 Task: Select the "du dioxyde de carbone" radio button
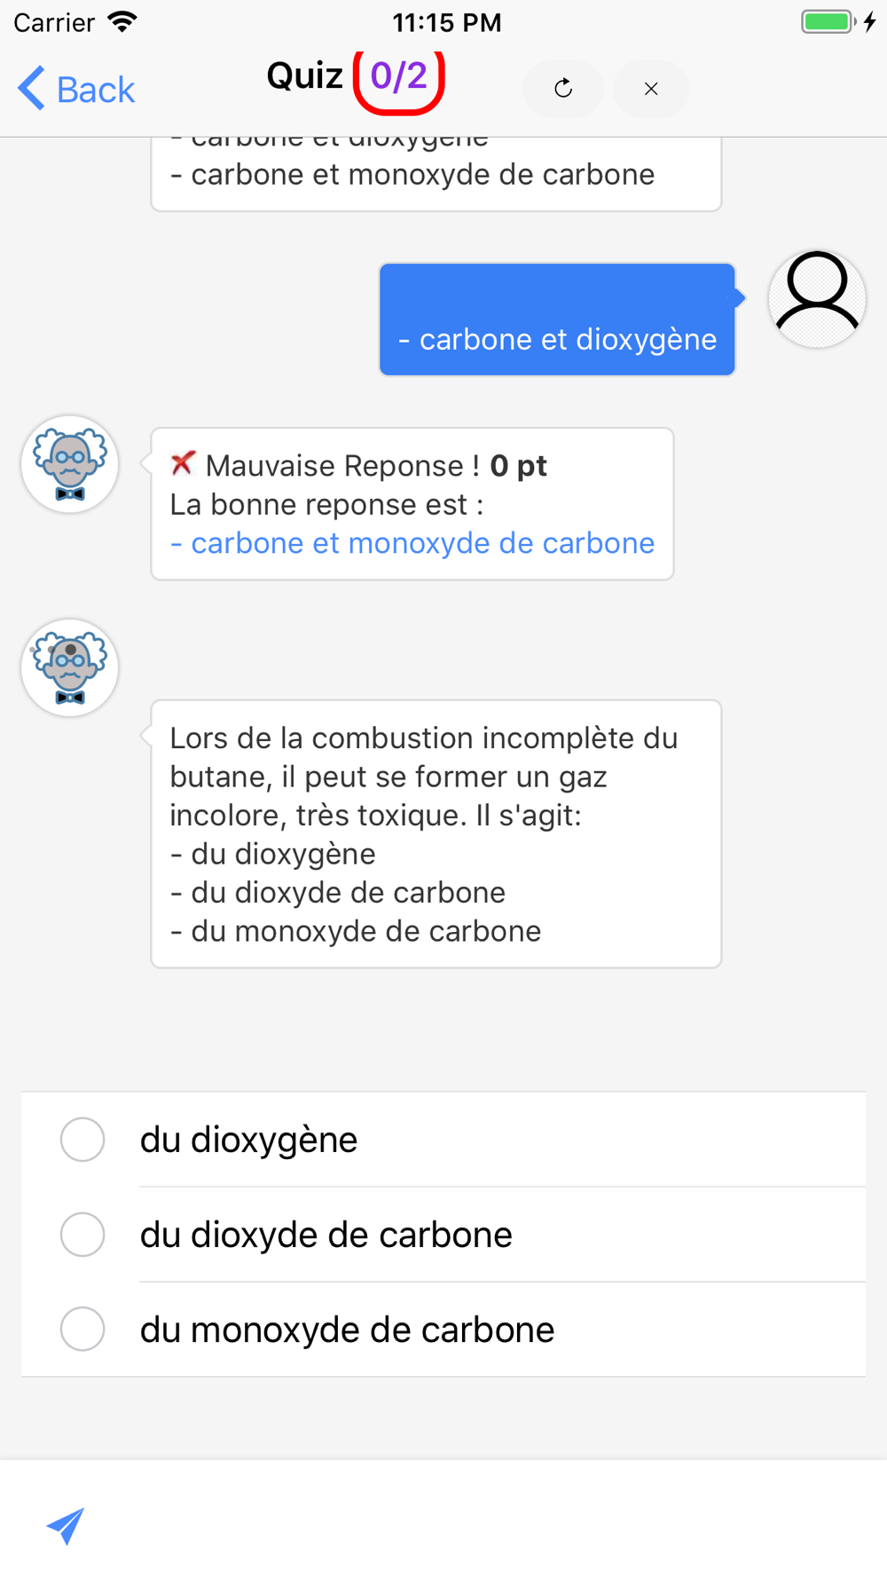tap(82, 1235)
